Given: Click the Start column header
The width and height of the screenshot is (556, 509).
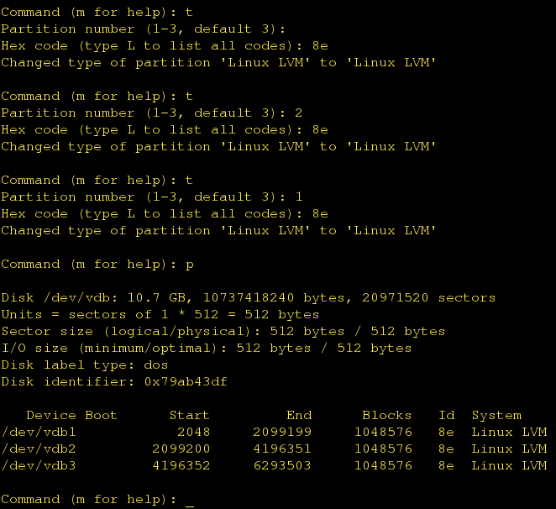Looking at the screenshot, I should pos(190,415).
